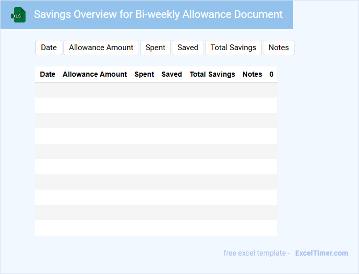The width and height of the screenshot is (359, 274).
Task: Select the second empty white table row
Action: point(156,136)
